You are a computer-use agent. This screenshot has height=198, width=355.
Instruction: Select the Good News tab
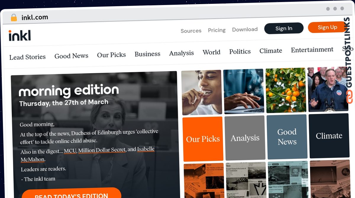click(x=71, y=56)
